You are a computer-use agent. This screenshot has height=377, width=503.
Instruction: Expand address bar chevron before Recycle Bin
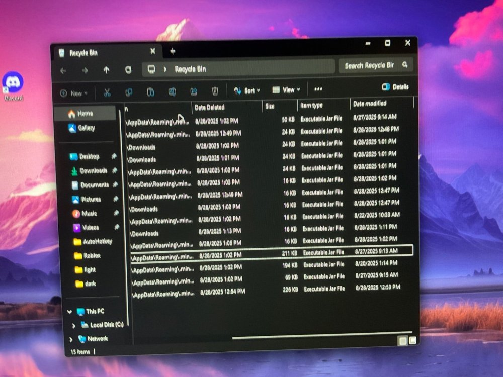click(165, 69)
